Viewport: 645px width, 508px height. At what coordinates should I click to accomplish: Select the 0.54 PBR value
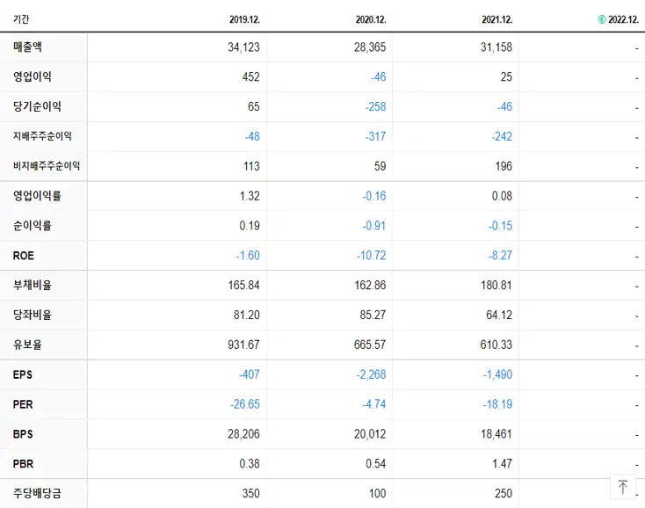click(376, 464)
